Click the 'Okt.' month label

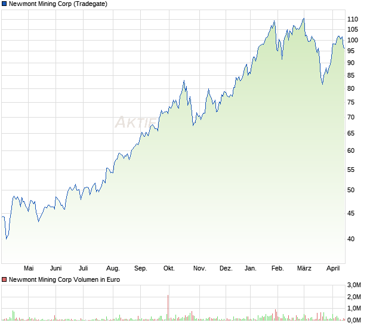(x=169, y=268)
